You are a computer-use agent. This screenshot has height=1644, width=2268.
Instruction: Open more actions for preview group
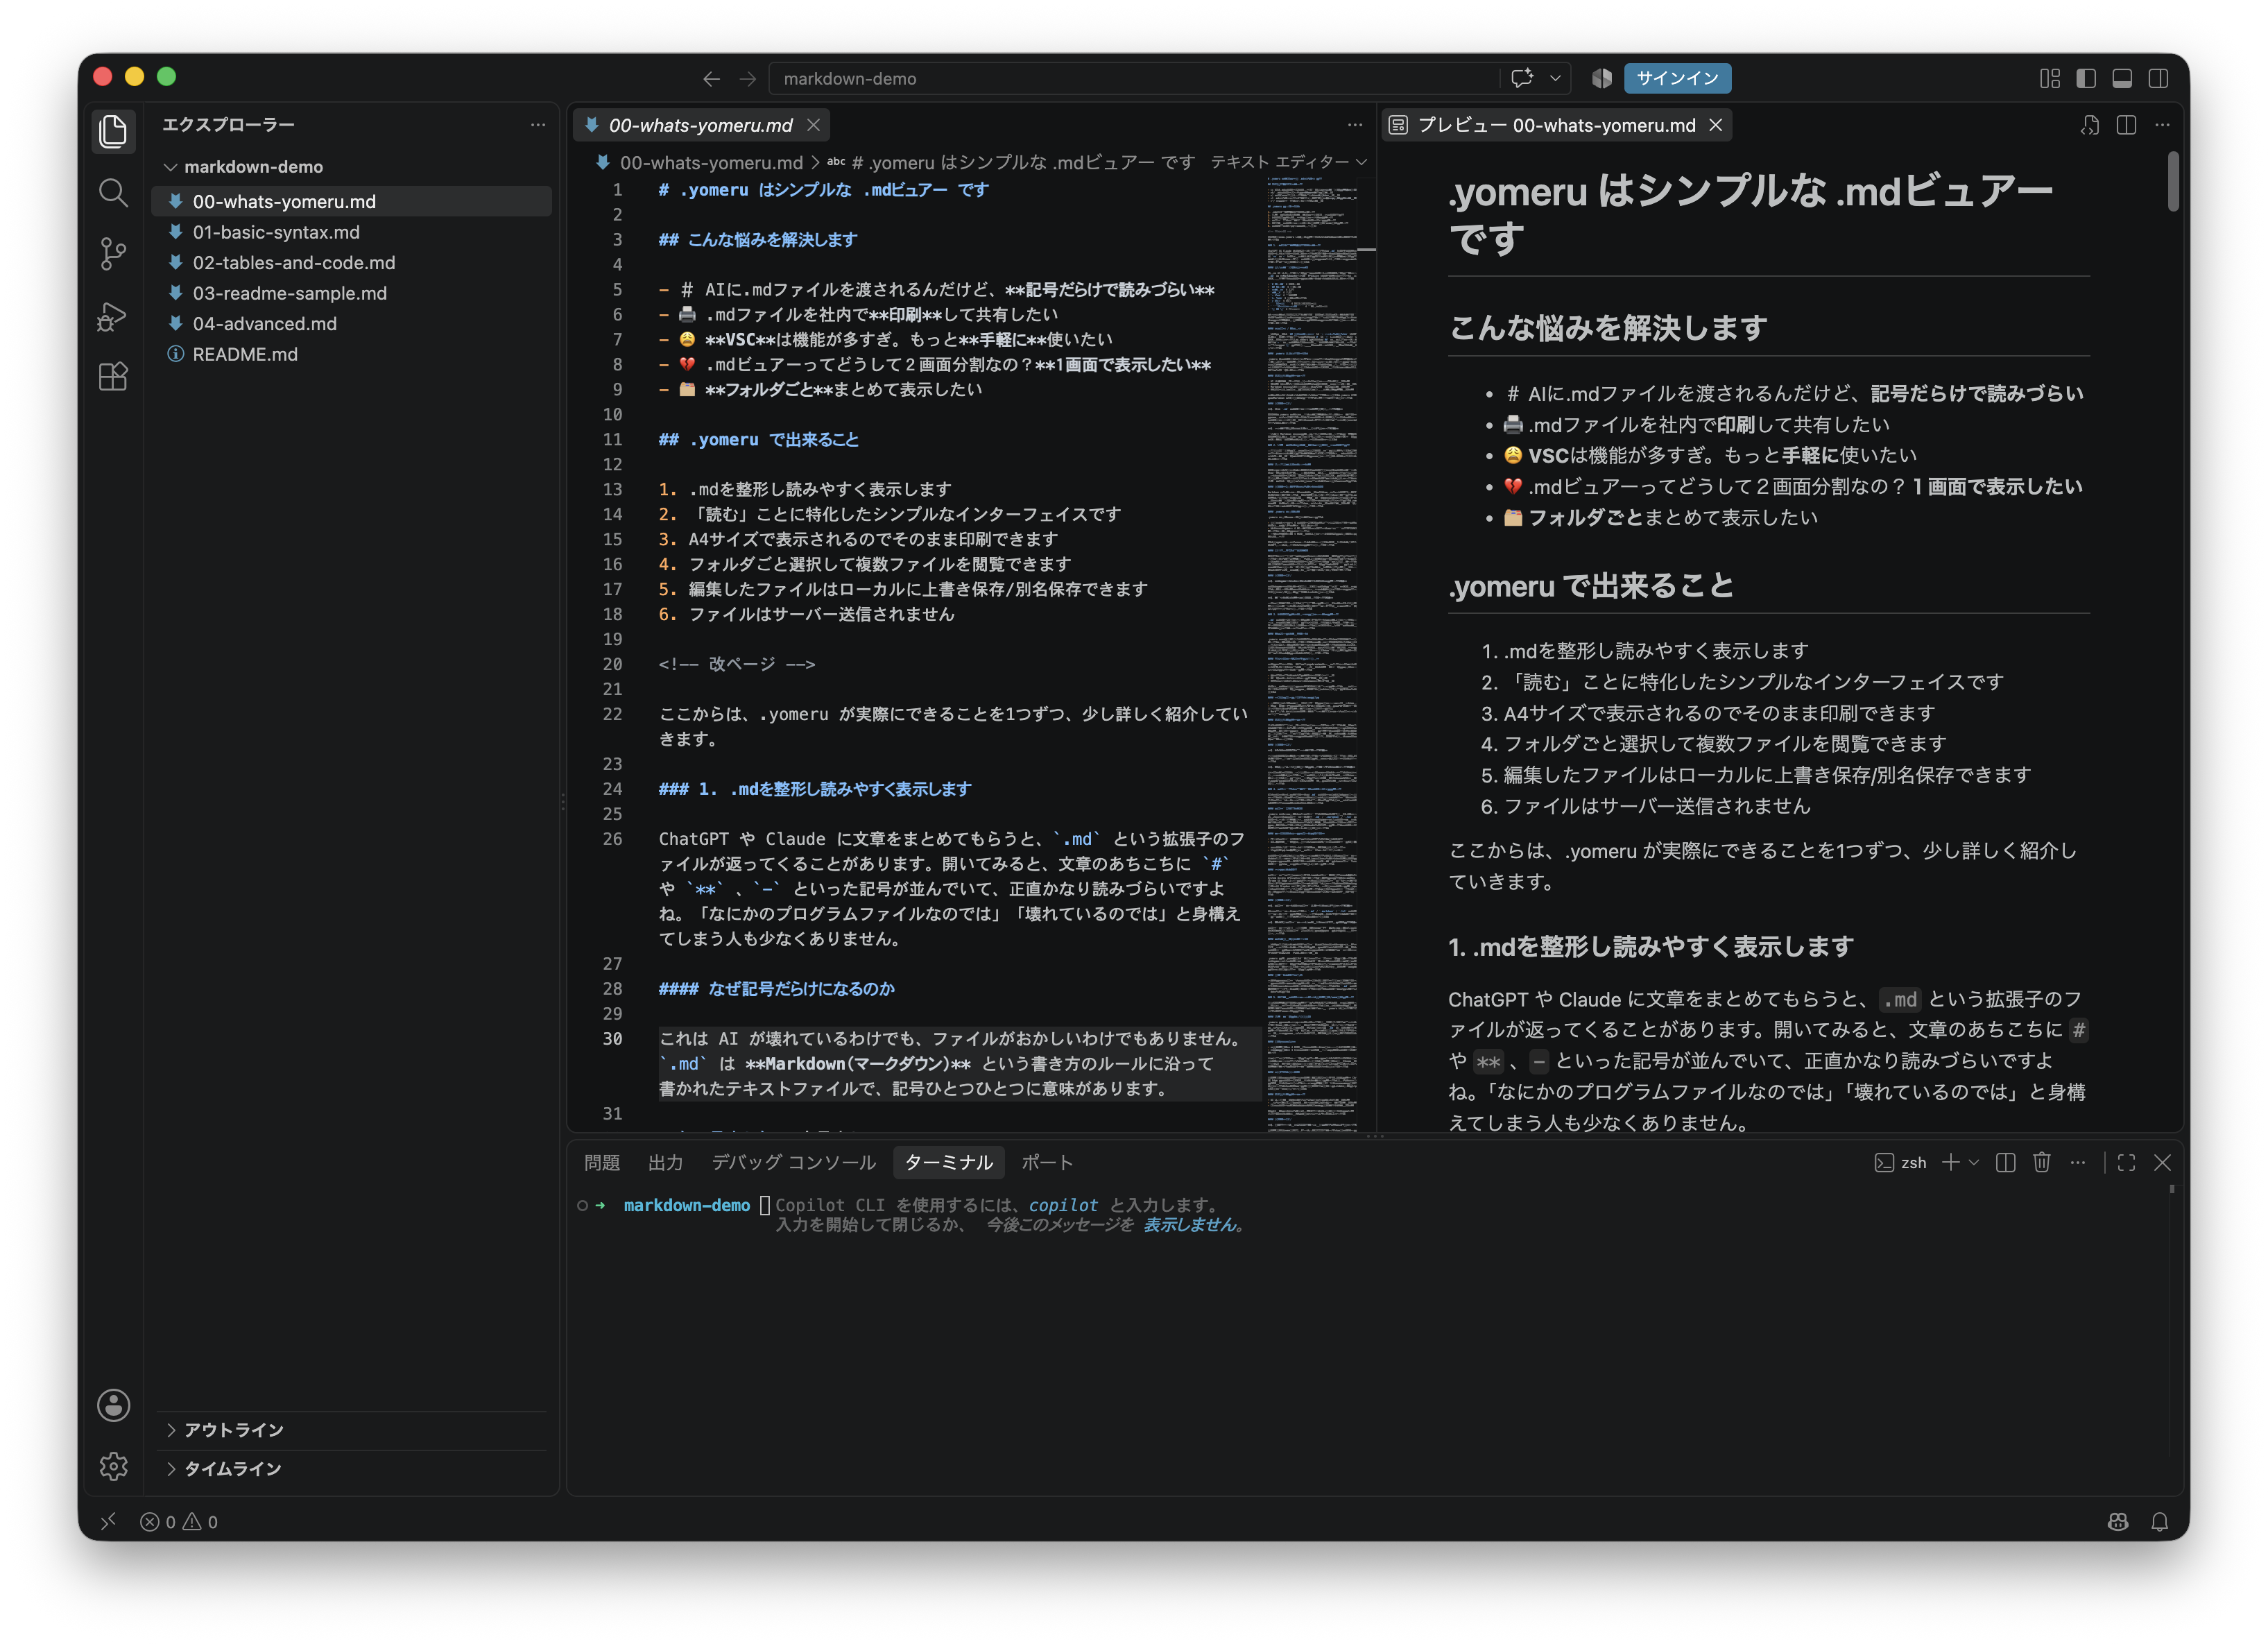point(2162,125)
